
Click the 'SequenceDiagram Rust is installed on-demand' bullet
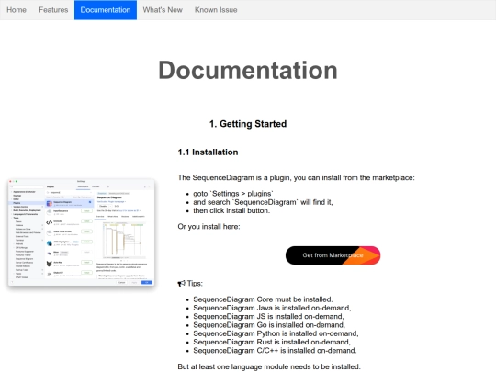[272, 342]
